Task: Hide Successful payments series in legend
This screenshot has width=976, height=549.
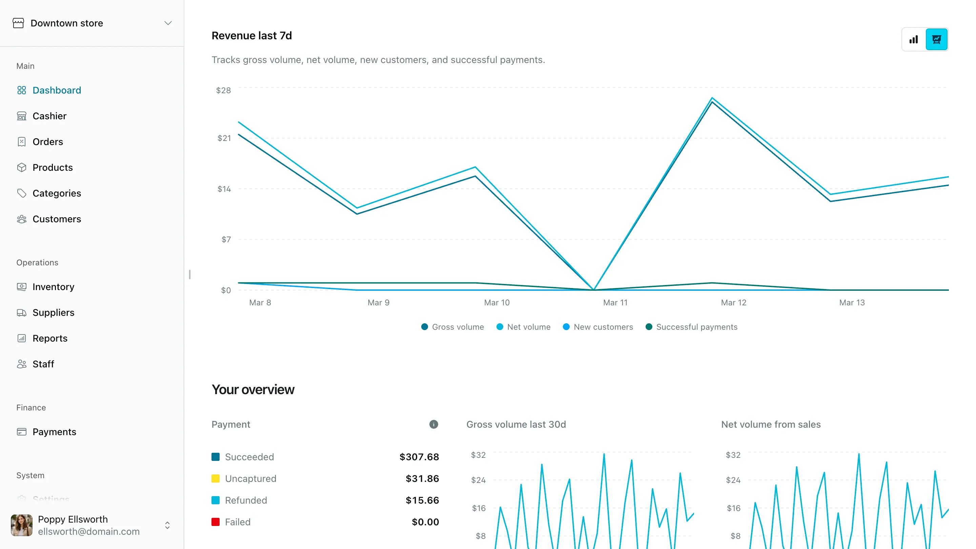Action: click(x=691, y=327)
